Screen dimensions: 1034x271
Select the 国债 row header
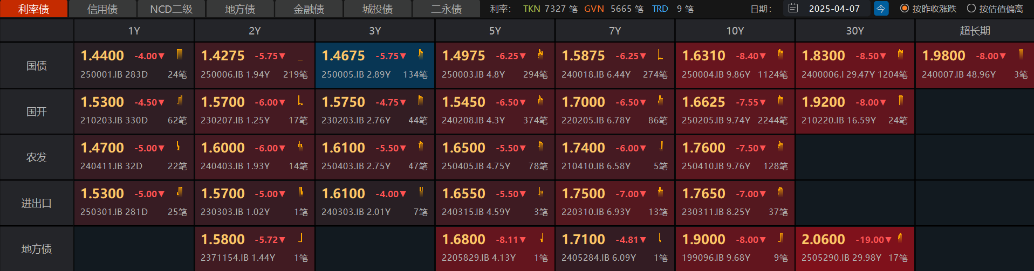pos(37,66)
